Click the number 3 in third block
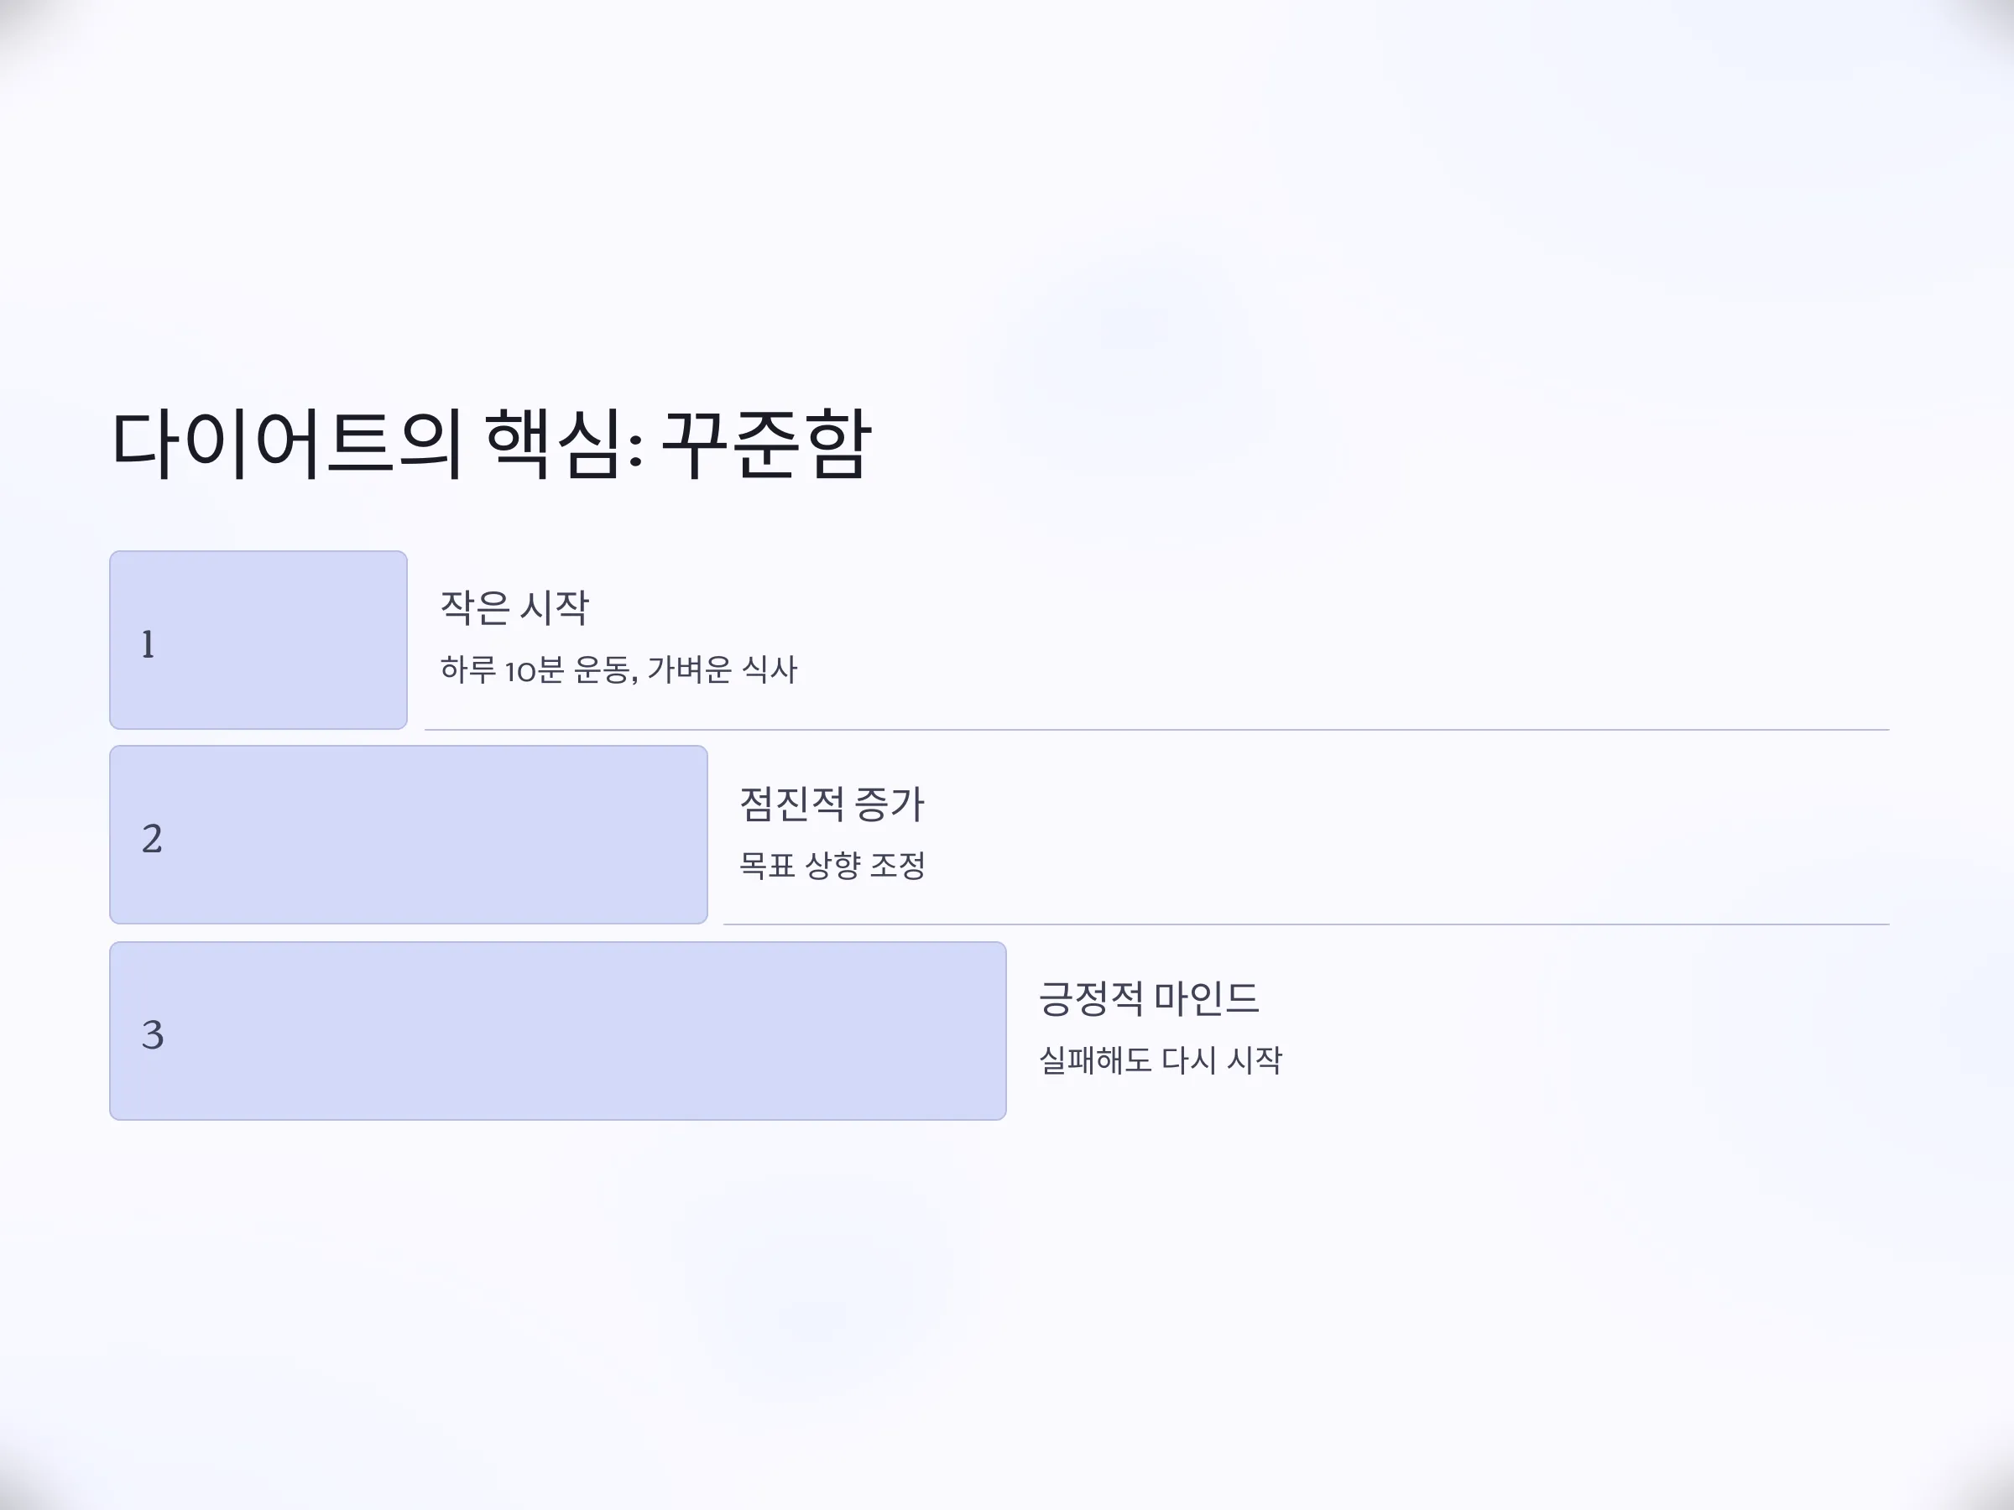The height and width of the screenshot is (1510, 2014). 152,1035
